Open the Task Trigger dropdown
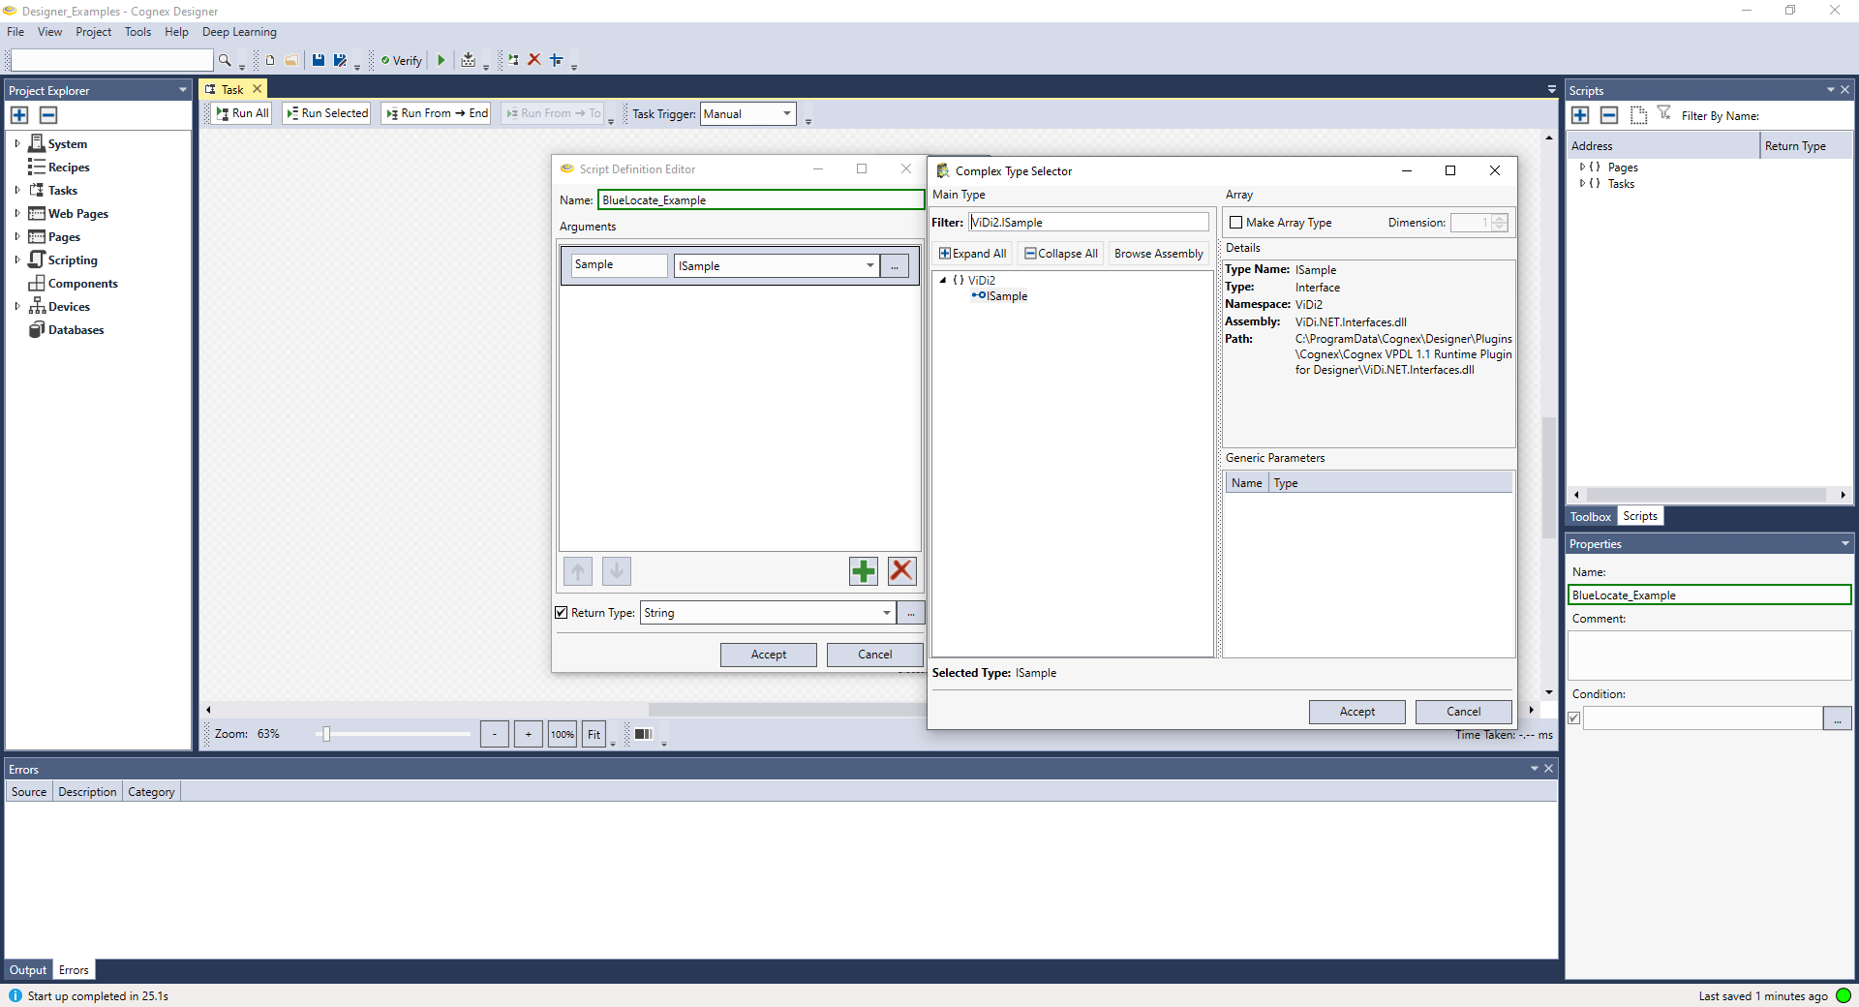Screen dimensions: 1859x1007 (786, 114)
